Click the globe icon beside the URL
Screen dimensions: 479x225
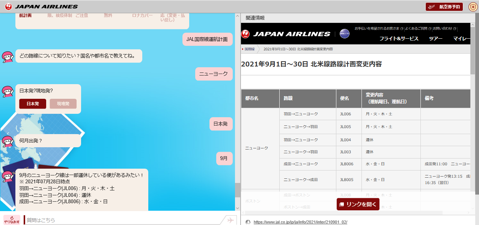(248, 222)
